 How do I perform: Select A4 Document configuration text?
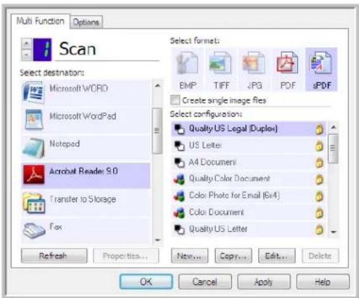click(212, 162)
